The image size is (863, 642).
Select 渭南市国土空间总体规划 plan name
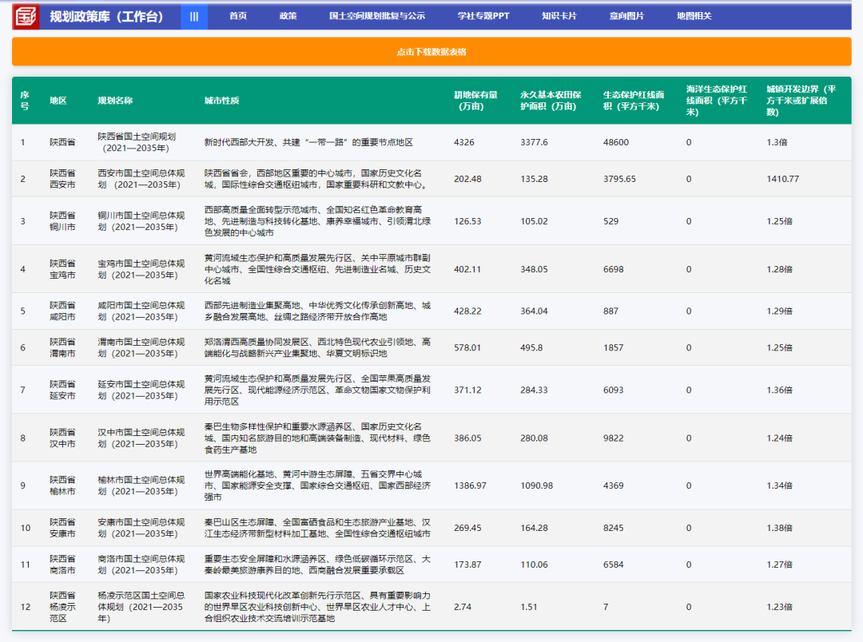pyautogui.click(x=141, y=347)
